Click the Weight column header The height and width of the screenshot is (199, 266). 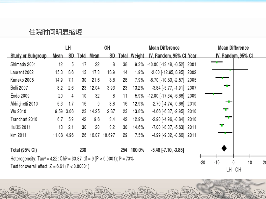137,56
